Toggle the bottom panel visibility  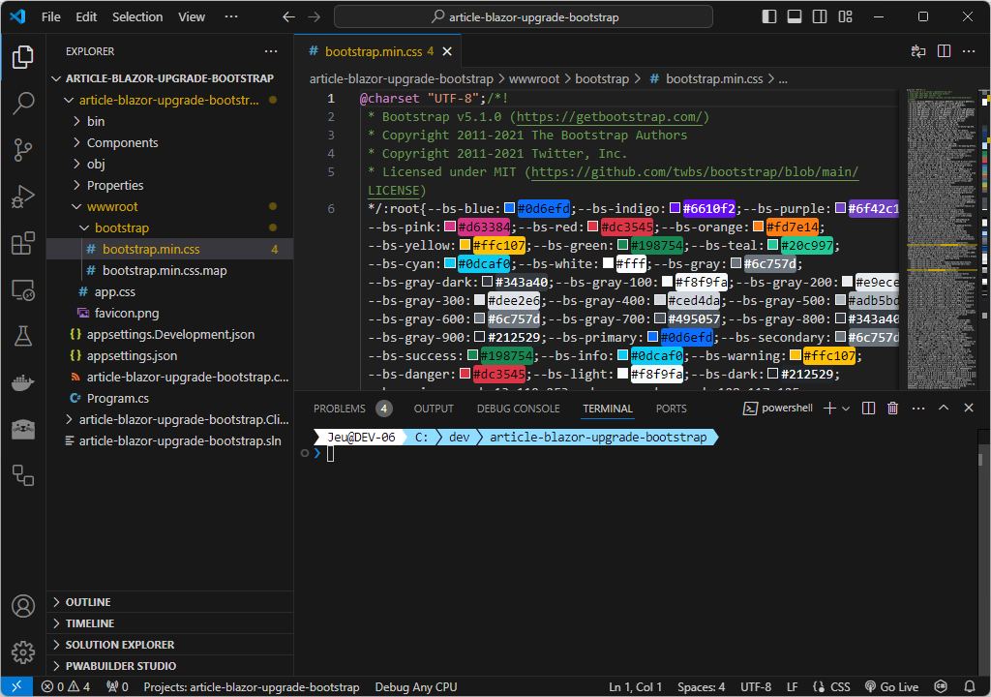(x=795, y=16)
